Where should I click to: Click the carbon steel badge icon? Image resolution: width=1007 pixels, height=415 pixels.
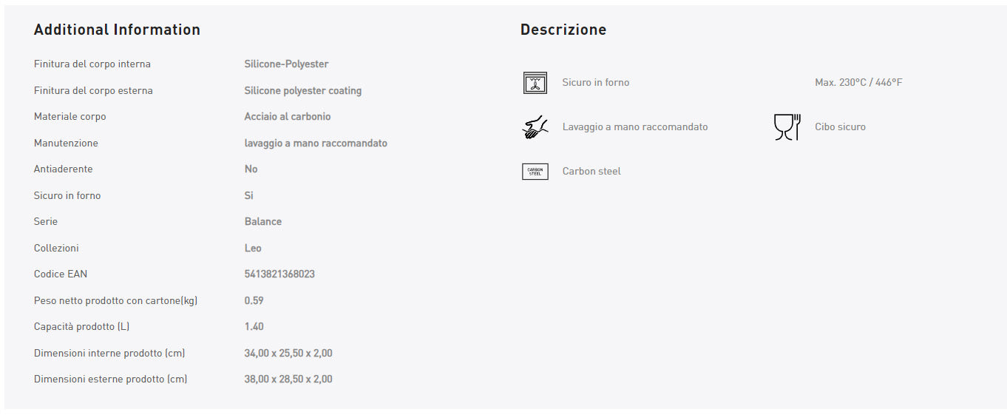[x=535, y=172]
